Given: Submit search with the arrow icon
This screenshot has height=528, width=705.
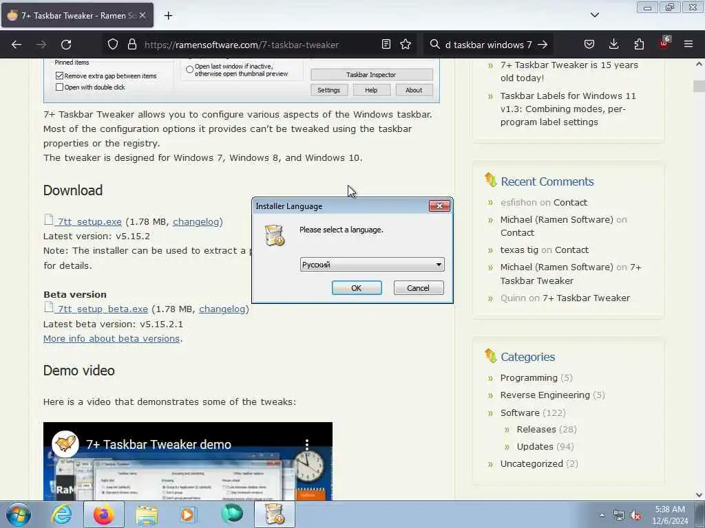Looking at the screenshot, I should coord(543,44).
